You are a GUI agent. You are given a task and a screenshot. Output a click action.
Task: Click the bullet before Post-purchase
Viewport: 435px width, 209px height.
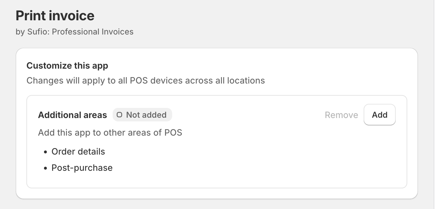click(x=46, y=168)
